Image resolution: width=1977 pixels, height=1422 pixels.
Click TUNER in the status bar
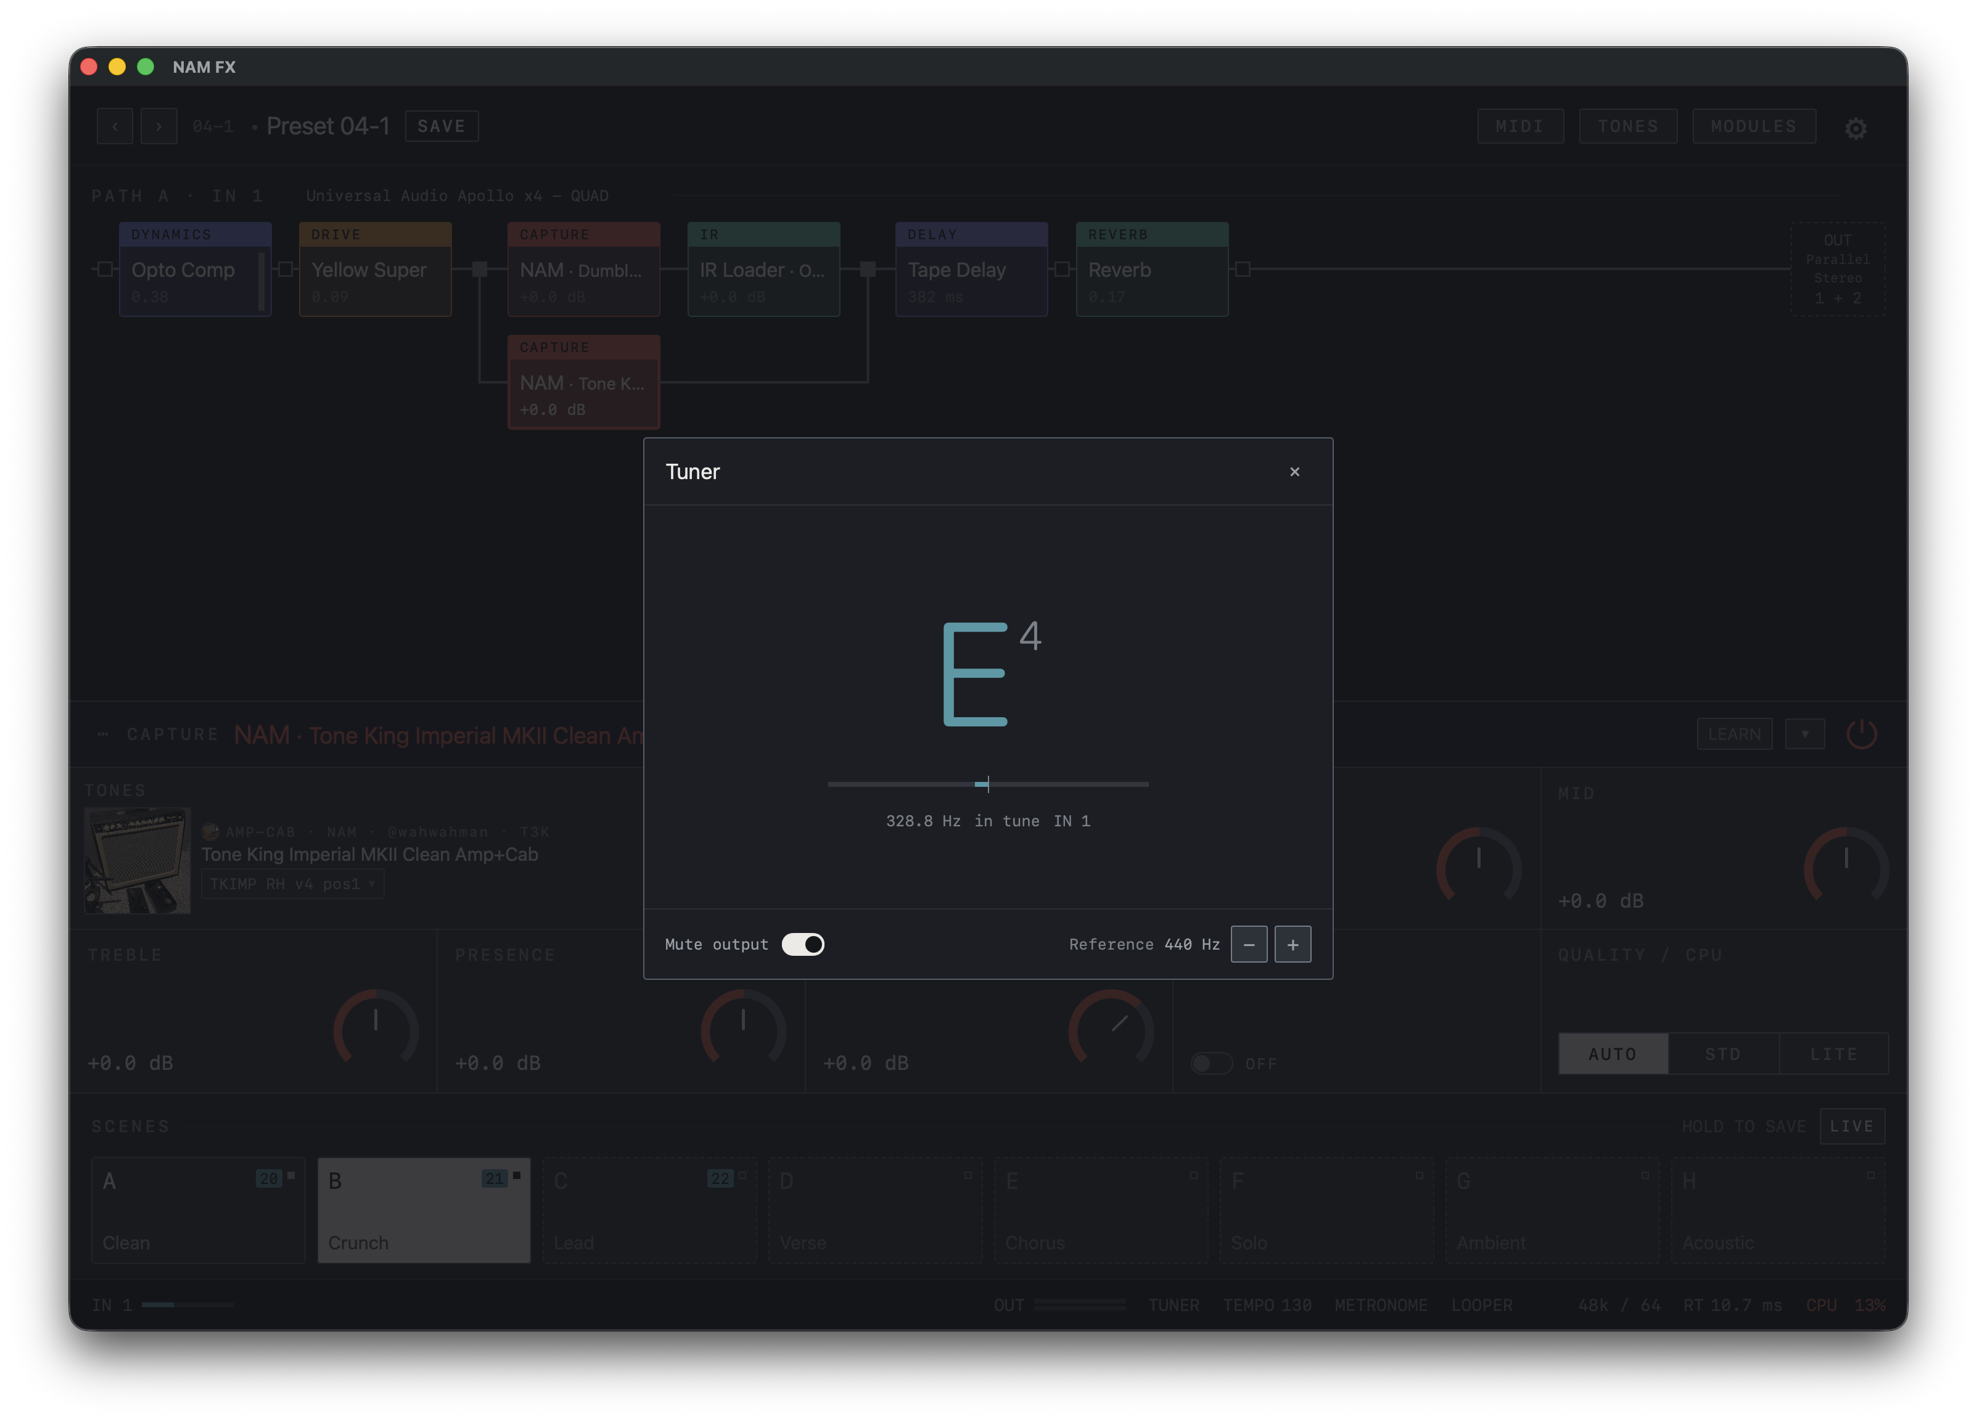(x=1173, y=1305)
